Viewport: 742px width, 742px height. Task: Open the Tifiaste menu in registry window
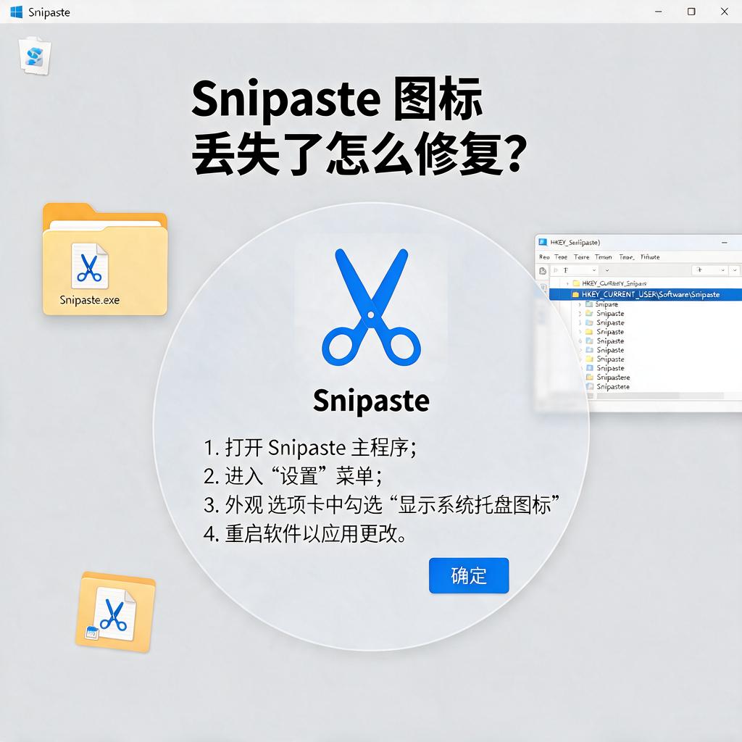tap(650, 257)
